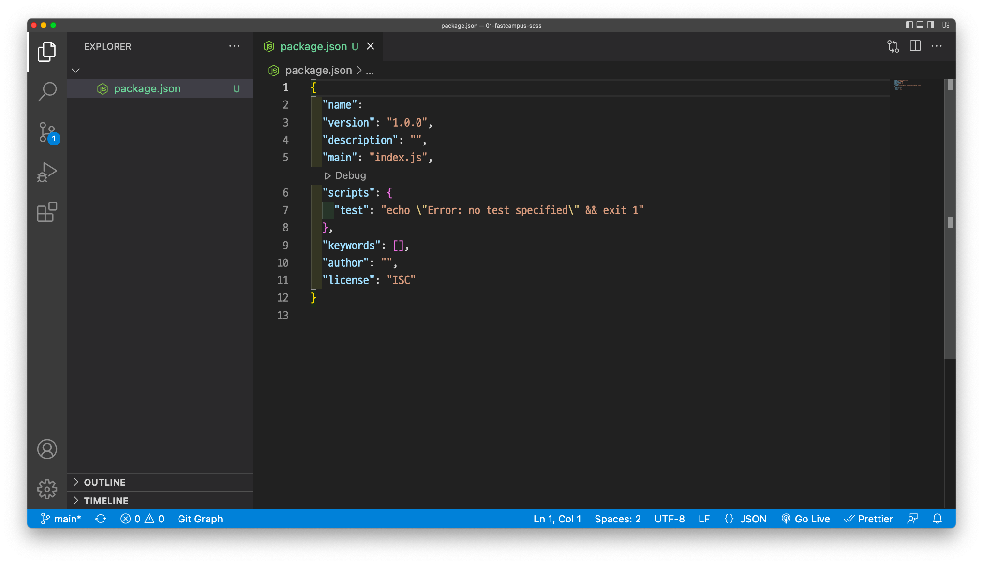Click Go Live in status bar
The height and width of the screenshot is (564, 983).
pos(805,519)
